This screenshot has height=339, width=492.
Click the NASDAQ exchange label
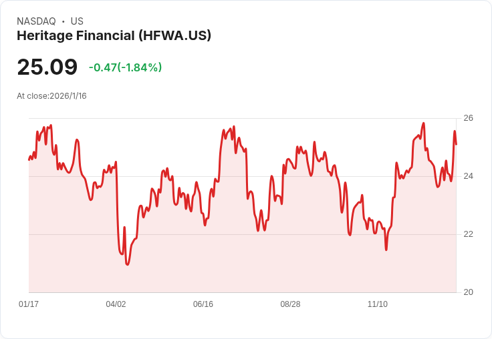36,21
